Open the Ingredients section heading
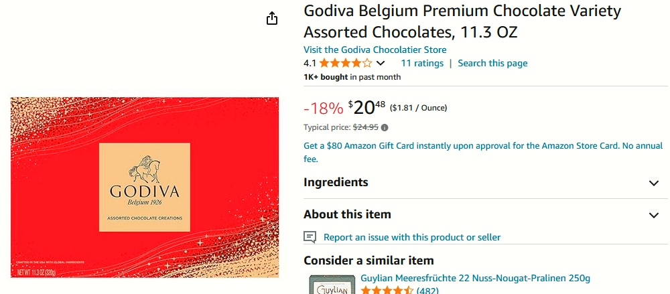The width and height of the screenshot is (670, 294). tap(336, 182)
